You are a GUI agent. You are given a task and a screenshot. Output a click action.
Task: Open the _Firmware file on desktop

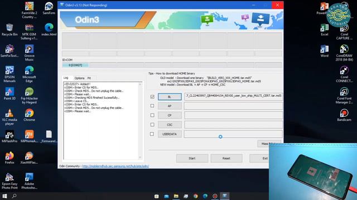pyautogui.click(x=49, y=136)
